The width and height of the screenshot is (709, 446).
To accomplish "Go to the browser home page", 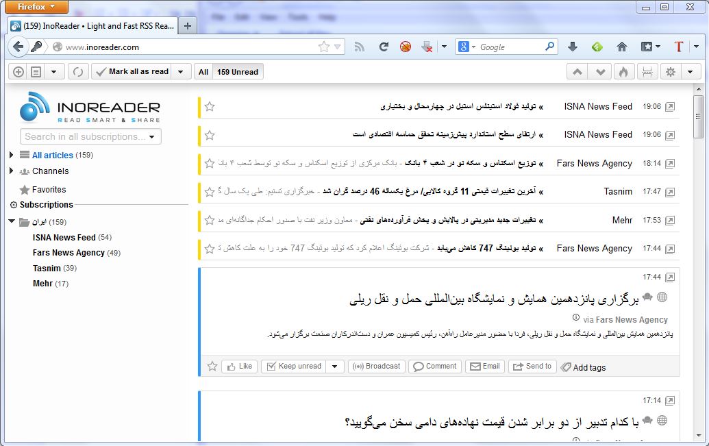I will [x=622, y=47].
